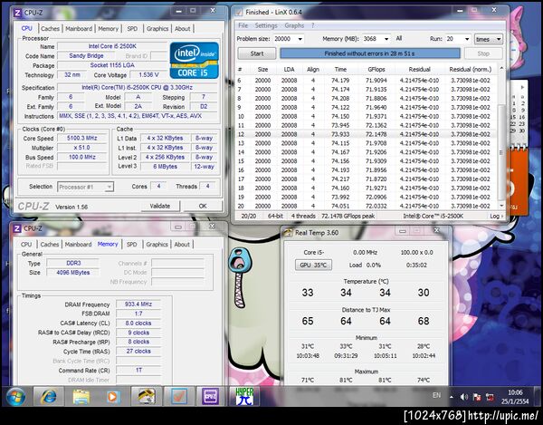
Task: Click the OK button in CPU-Z
Action: click(x=203, y=206)
